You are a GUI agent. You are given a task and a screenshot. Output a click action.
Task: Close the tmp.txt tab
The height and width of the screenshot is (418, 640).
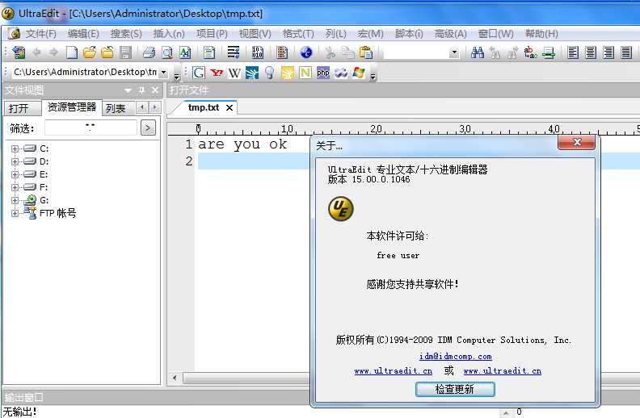coord(229,107)
